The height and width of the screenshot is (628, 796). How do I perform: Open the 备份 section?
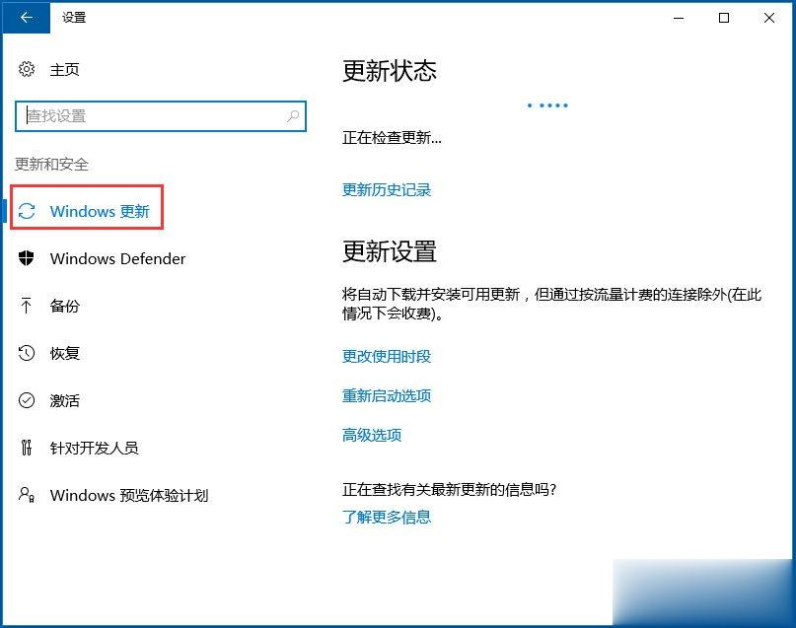(x=64, y=306)
